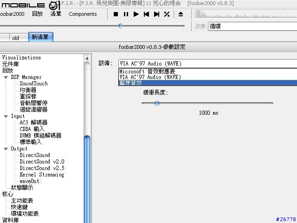The width and height of the screenshot is (297, 223).
Task: Select 資料庫 in the settings tree
Action: click(10, 220)
